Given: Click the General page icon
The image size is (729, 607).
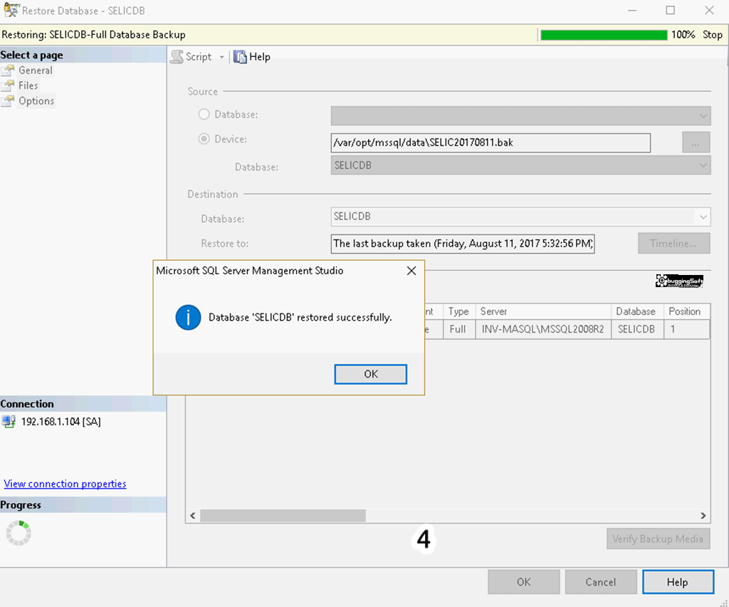Looking at the screenshot, I should 8,71.
